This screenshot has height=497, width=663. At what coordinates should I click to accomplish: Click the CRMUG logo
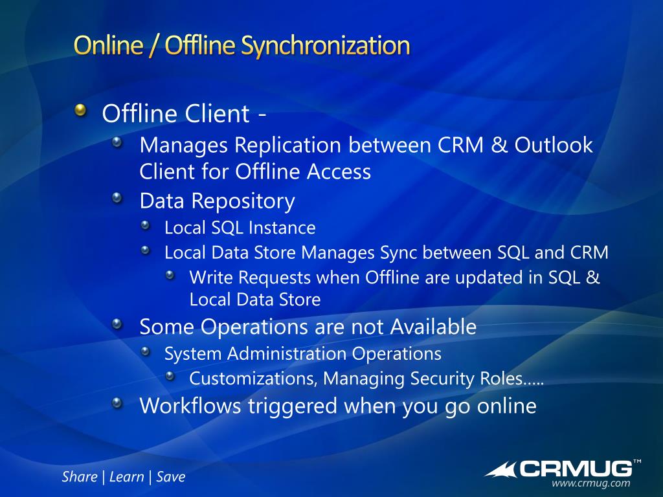pyautogui.click(x=563, y=469)
